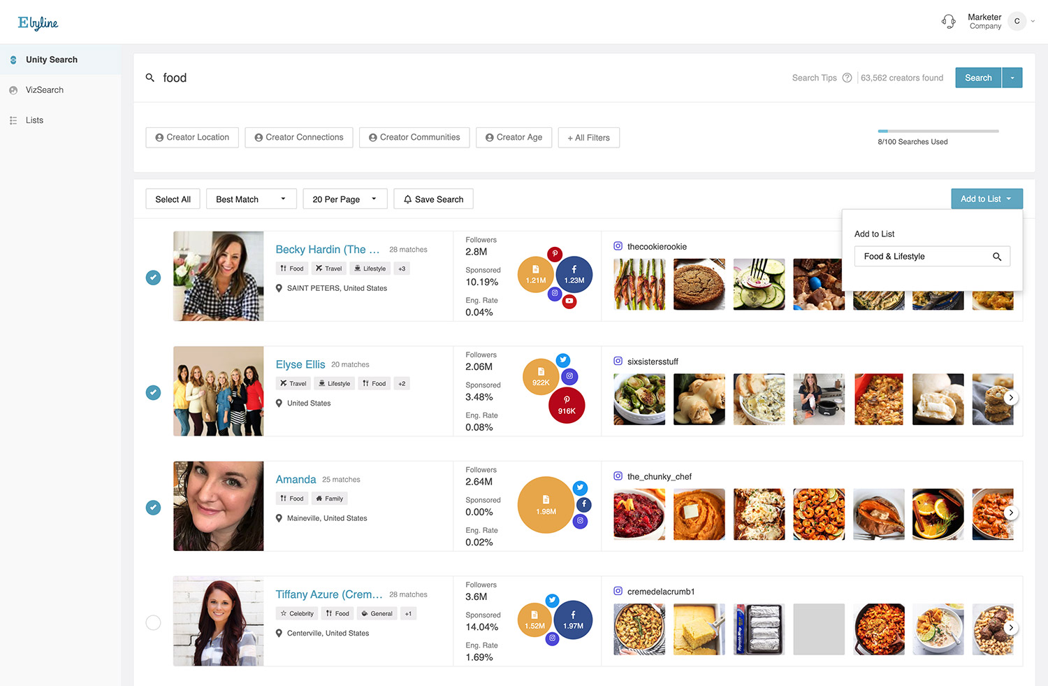Select Tiffany Azure's empty checkbox
This screenshot has height=686, width=1048.
click(x=153, y=622)
